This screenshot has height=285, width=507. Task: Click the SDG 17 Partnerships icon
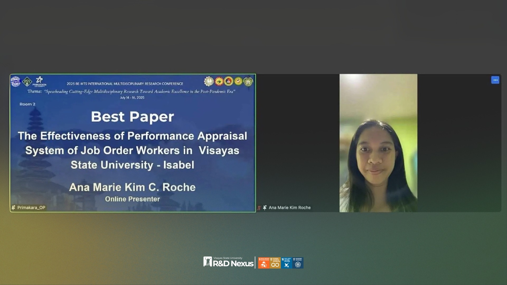click(x=298, y=263)
